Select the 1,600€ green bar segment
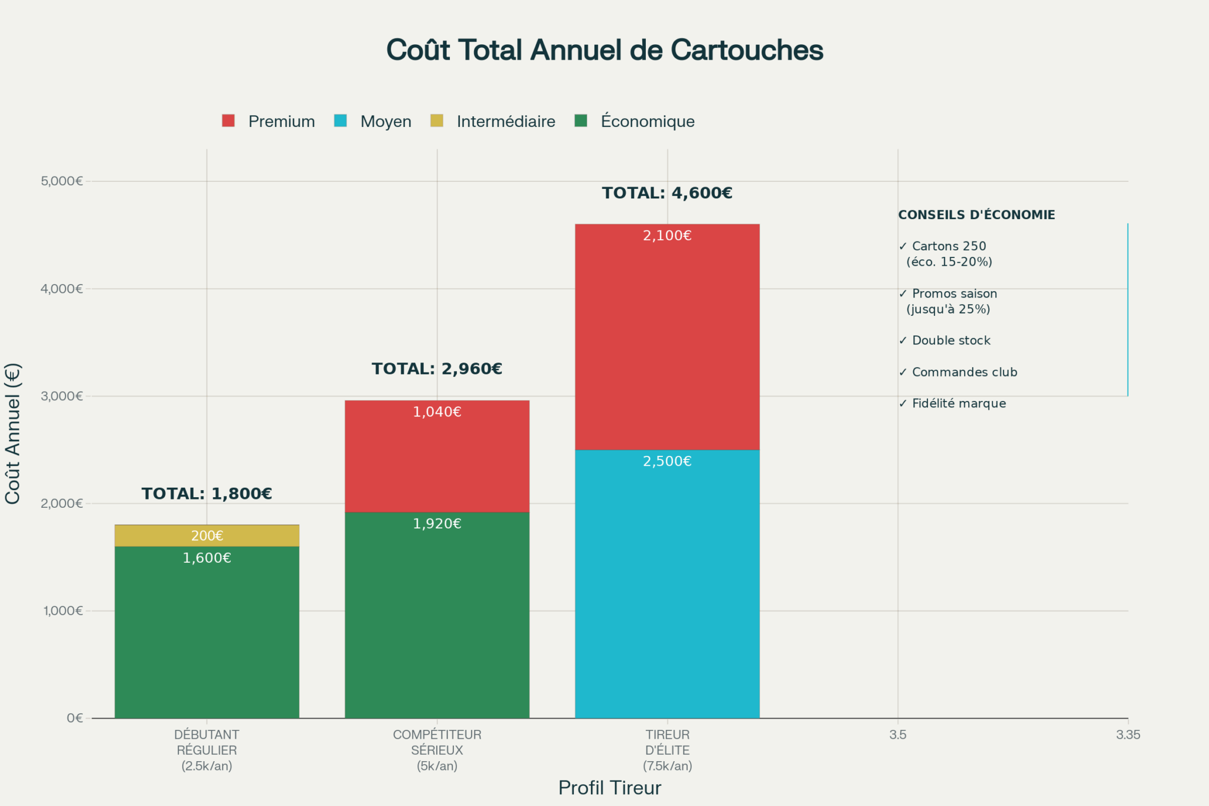This screenshot has width=1209, height=806. (x=207, y=632)
